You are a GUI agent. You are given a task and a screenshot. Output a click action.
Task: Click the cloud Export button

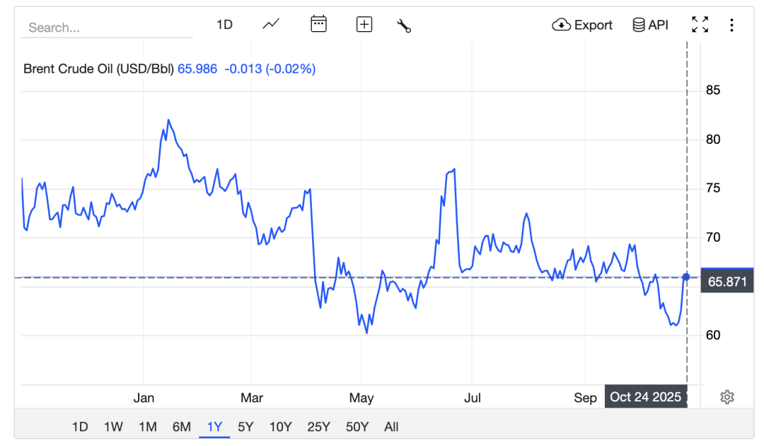(582, 25)
